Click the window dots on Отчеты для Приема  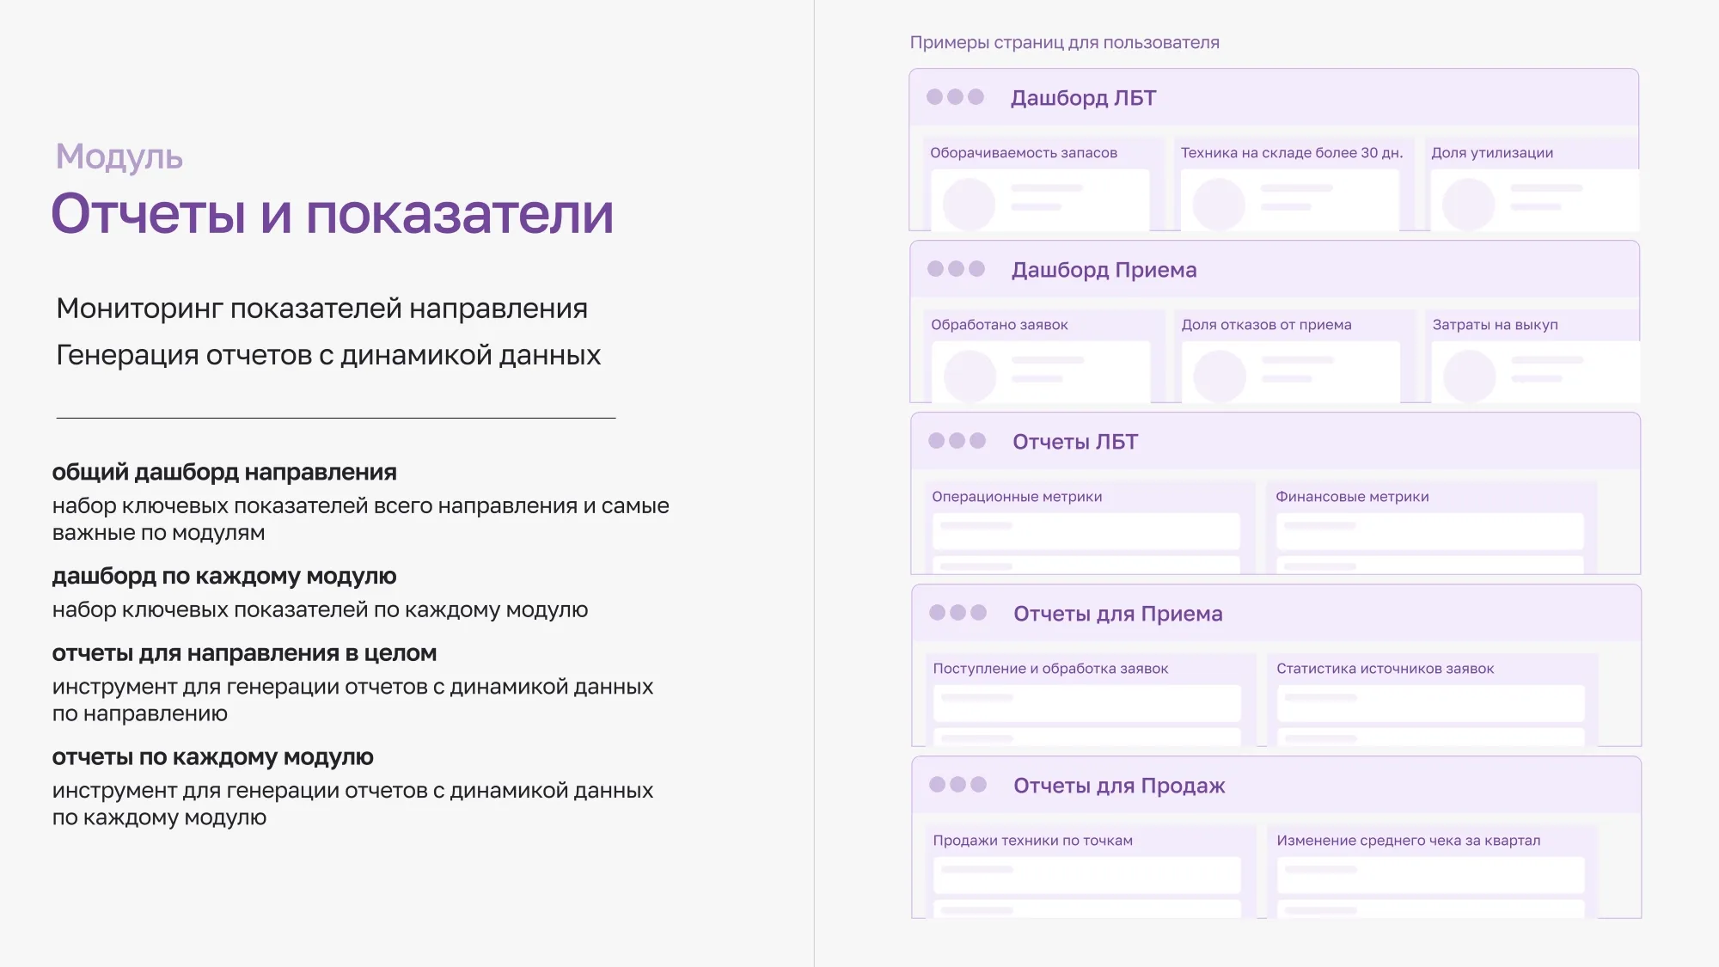coord(954,613)
